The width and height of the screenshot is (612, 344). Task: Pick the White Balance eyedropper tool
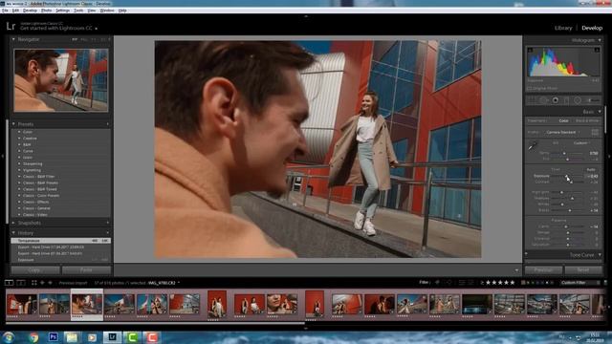pos(533,146)
